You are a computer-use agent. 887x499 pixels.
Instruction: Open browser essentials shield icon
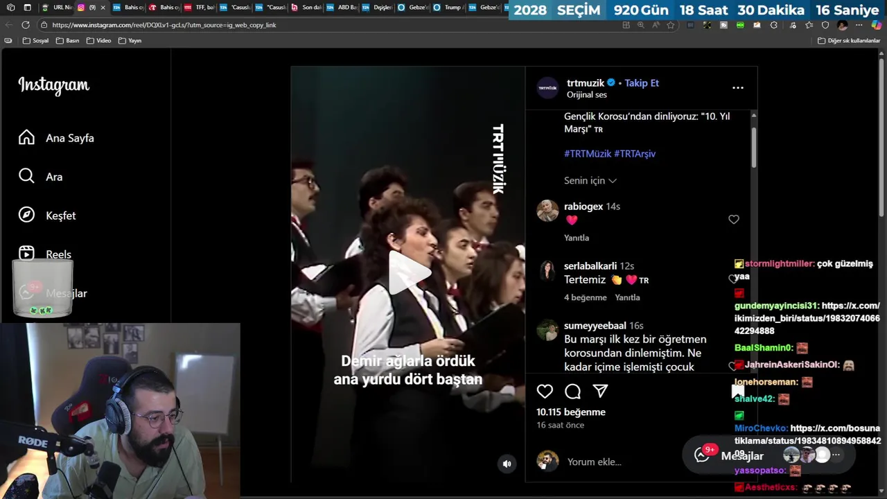(825, 25)
